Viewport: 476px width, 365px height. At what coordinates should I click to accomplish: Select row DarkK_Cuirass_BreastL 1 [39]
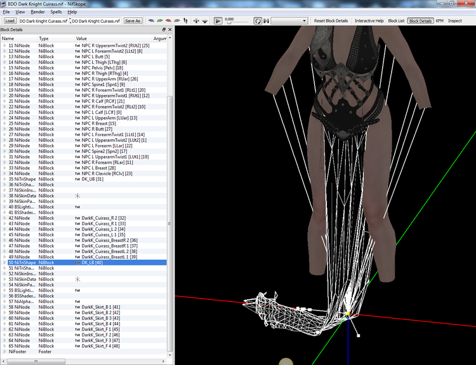click(x=84, y=257)
